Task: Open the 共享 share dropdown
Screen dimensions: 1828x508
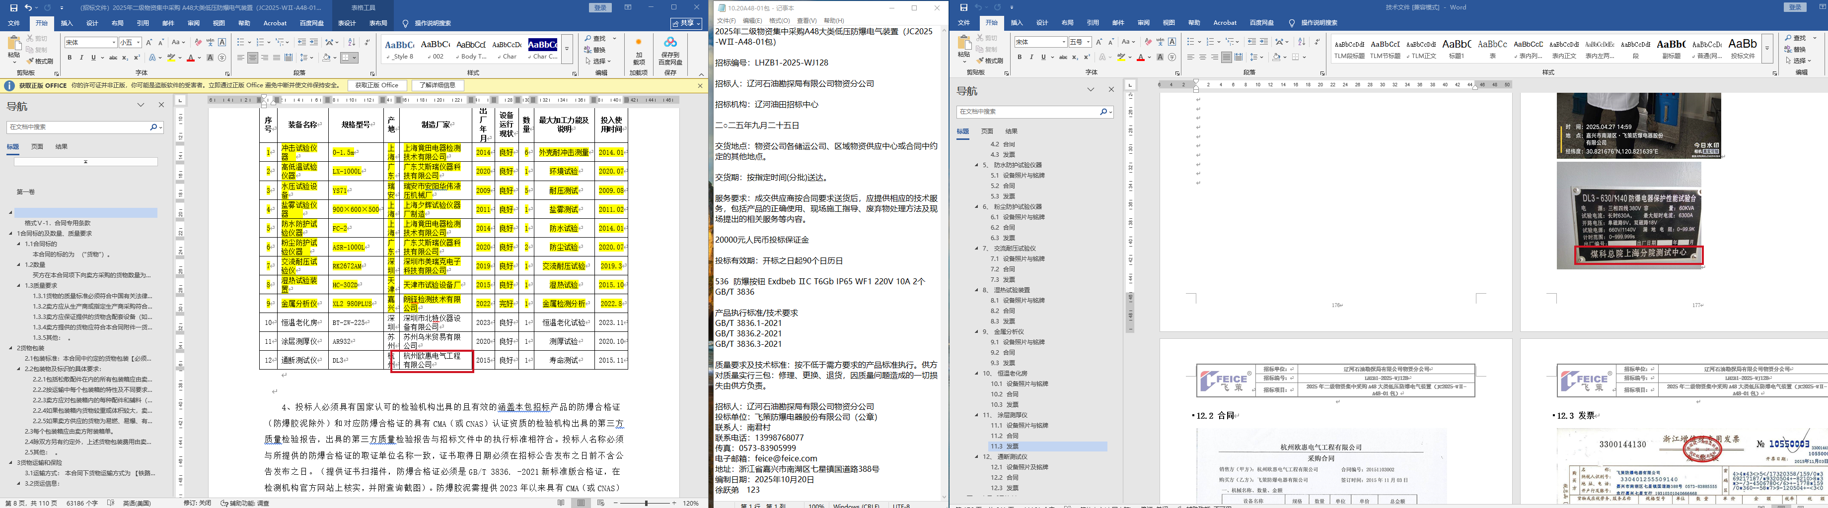Action: 685,23
